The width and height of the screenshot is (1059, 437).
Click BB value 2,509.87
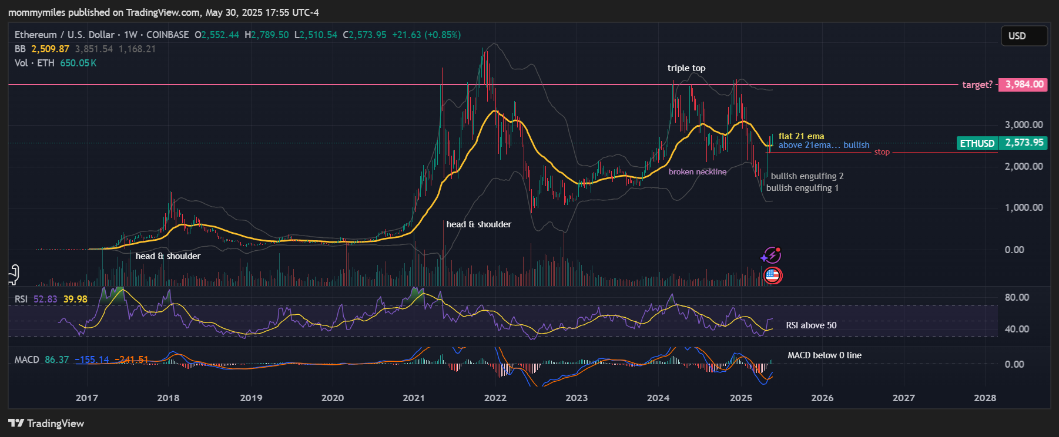pos(50,49)
